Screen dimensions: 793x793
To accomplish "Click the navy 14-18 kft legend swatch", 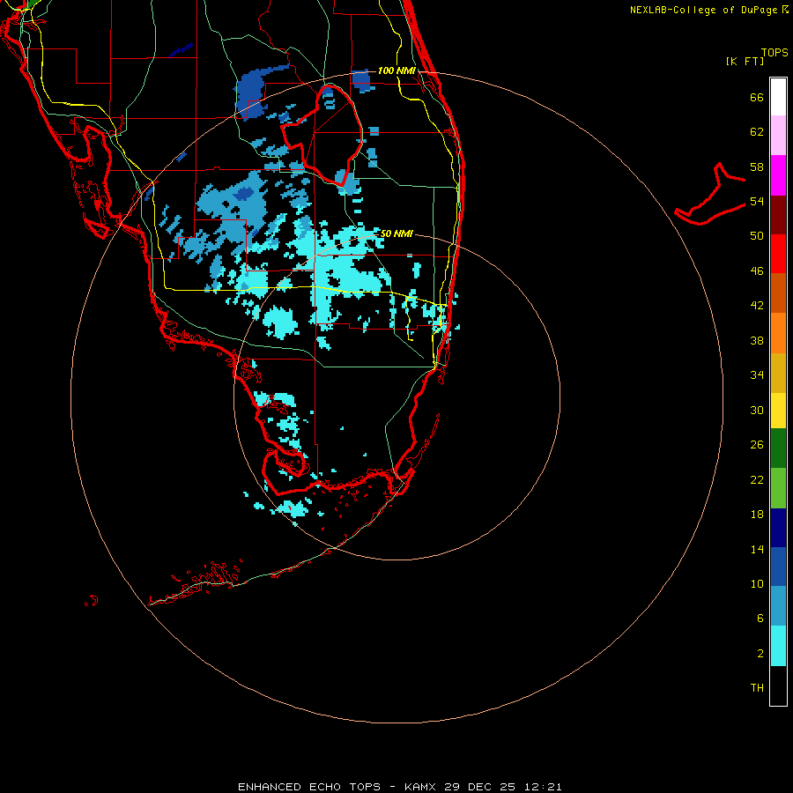I will (778, 528).
